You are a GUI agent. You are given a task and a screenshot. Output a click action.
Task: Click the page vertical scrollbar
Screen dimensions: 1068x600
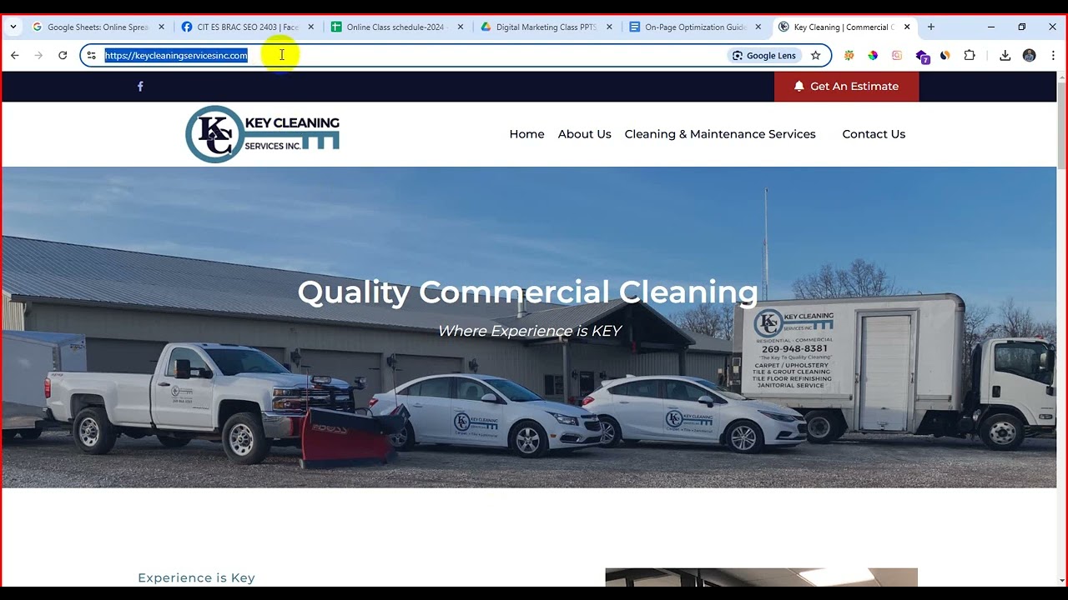point(1061,125)
